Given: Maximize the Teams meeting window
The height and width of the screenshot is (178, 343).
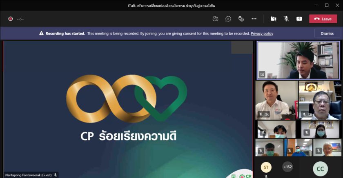Looking at the screenshot, I should click(x=326, y=5).
